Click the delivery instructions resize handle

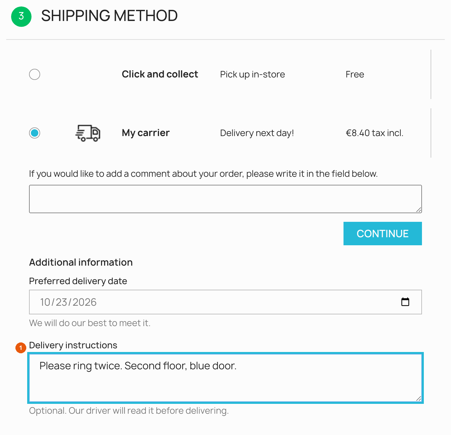coord(419,398)
